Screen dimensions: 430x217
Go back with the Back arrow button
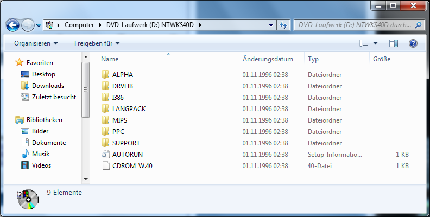coord(12,25)
